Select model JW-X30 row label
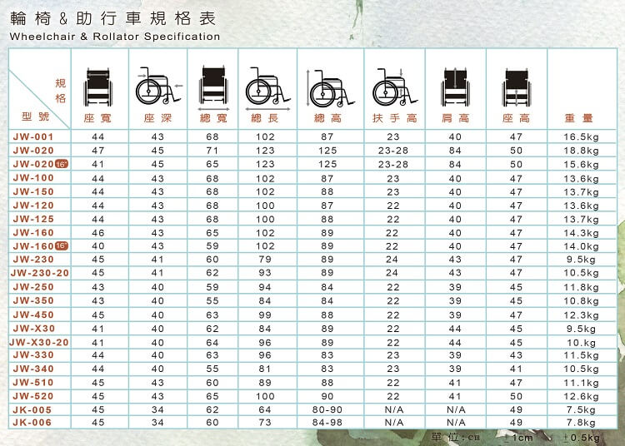625x446 pixels. [x=34, y=328]
